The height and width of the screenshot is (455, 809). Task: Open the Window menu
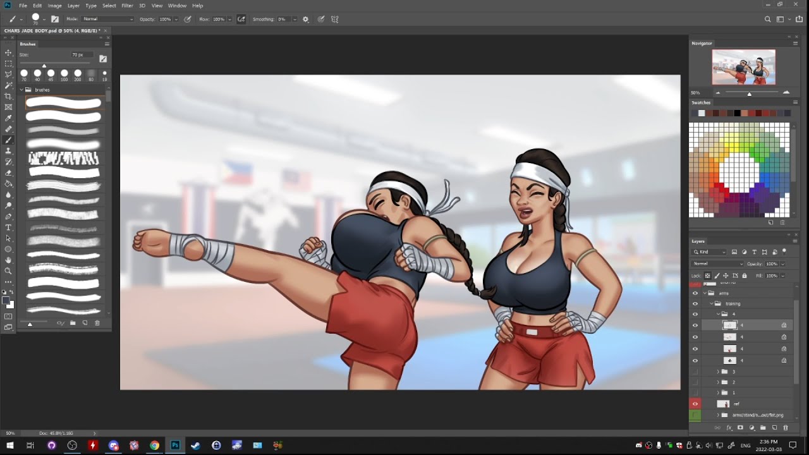[x=177, y=6]
